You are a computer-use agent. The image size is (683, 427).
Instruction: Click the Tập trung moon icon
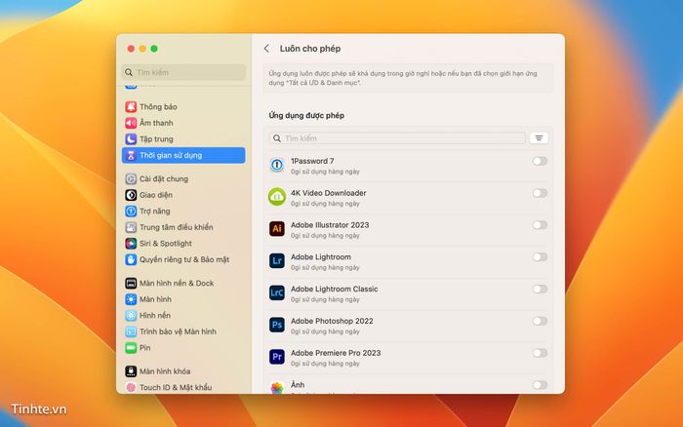pyautogui.click(x=131, y=138)
